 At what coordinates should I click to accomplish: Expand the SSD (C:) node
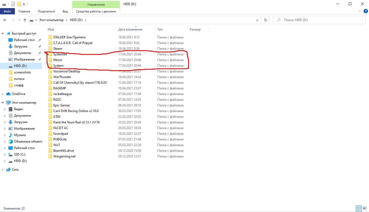(x=5, y=154)
